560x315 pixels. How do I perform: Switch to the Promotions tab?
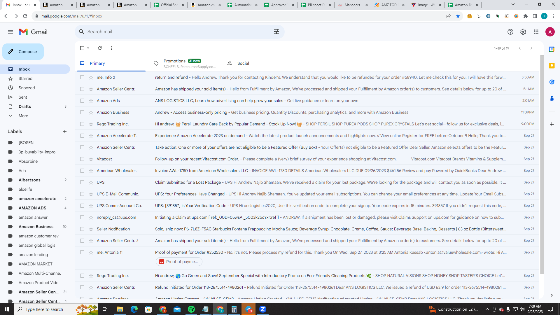click(185, 63)
